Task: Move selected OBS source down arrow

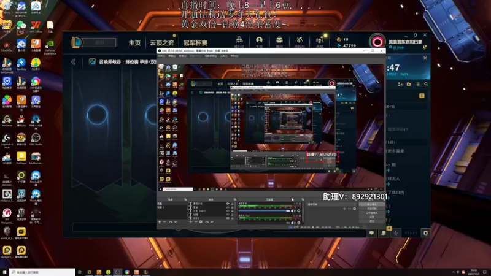Action: pos(212,222)
